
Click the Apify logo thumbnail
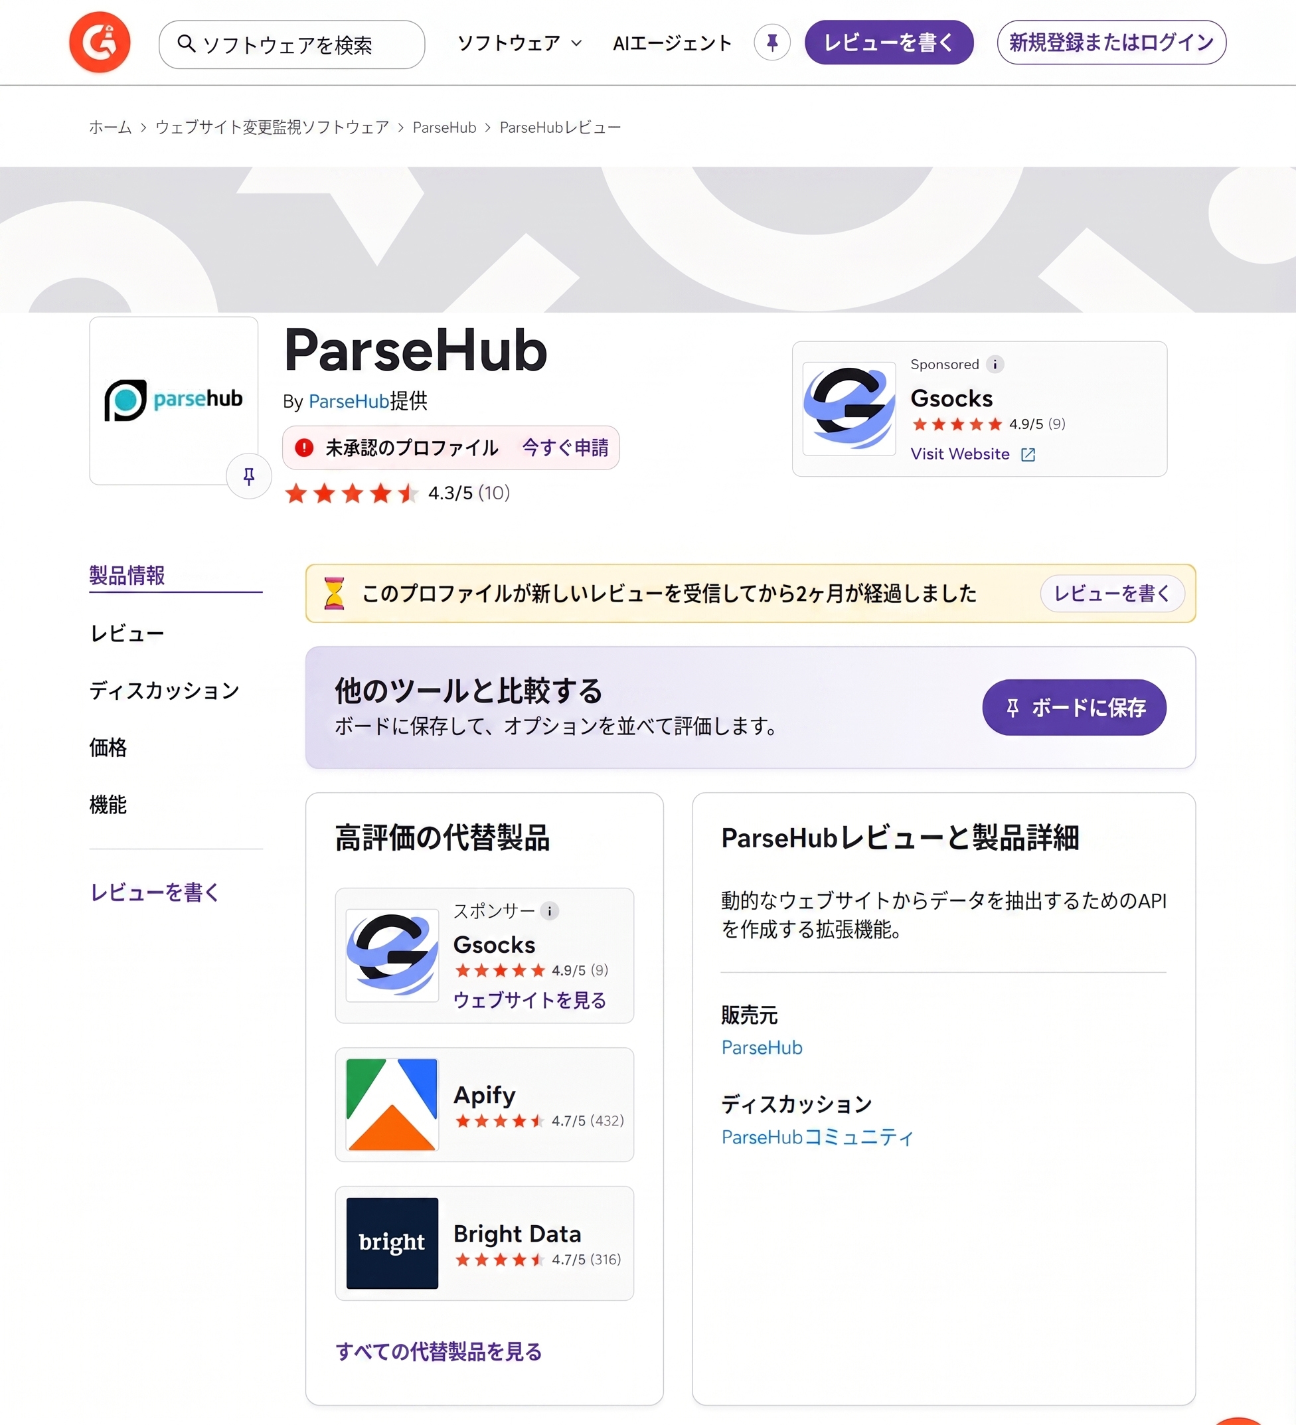(392, 1104)
